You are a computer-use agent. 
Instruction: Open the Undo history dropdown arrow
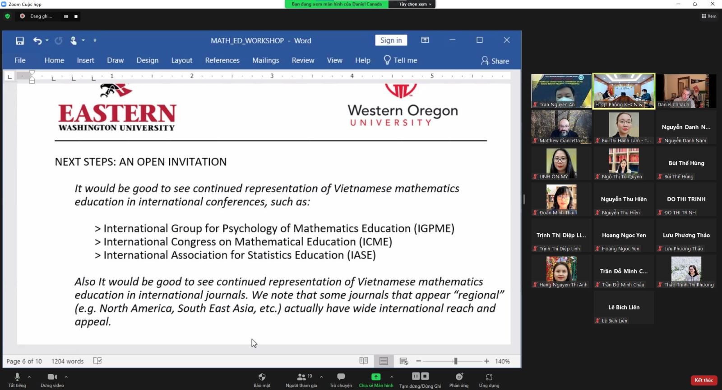(x=47, y=41)
